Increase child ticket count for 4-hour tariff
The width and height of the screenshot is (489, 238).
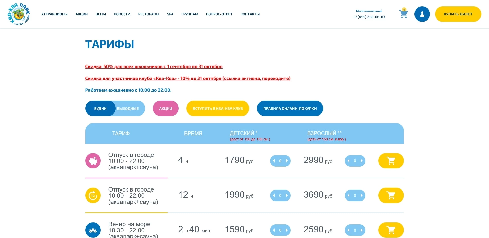[287, 161]
